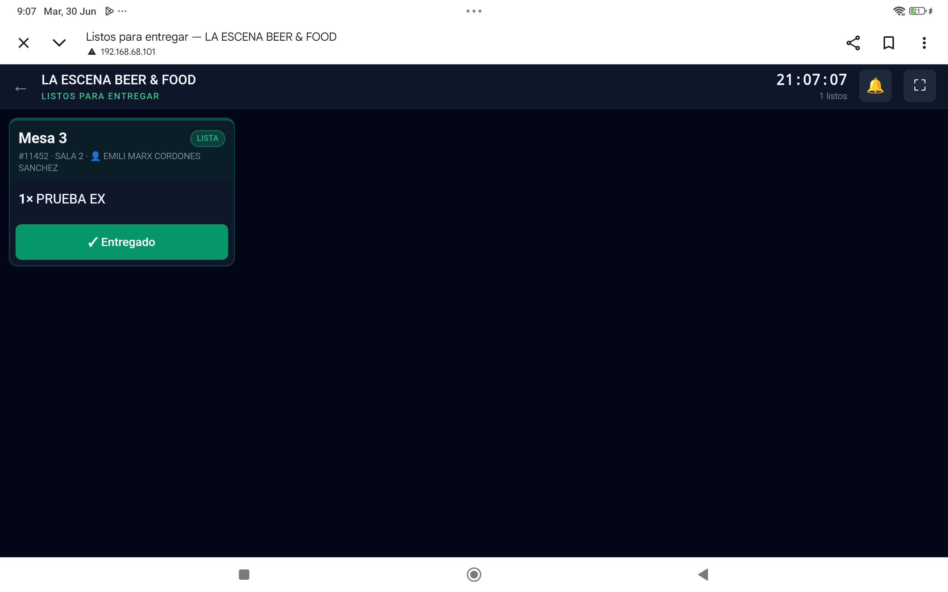Select the Mesa 3 card title
This screenshot has width=948, height=592.
click(43, 138)
